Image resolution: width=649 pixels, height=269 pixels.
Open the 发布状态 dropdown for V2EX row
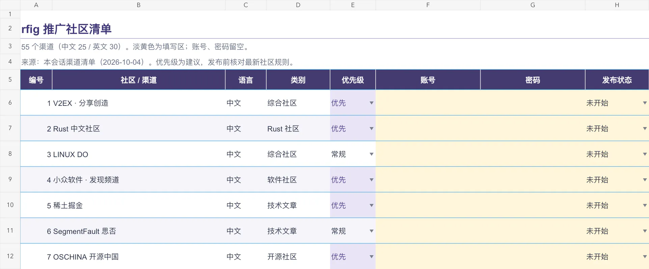tap(645, 103)
